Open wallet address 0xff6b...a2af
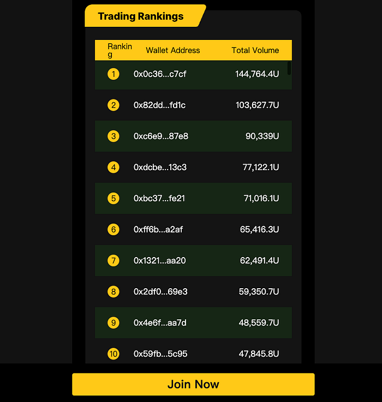The width and height of the screenshot is (382, 402). (158, 229)
